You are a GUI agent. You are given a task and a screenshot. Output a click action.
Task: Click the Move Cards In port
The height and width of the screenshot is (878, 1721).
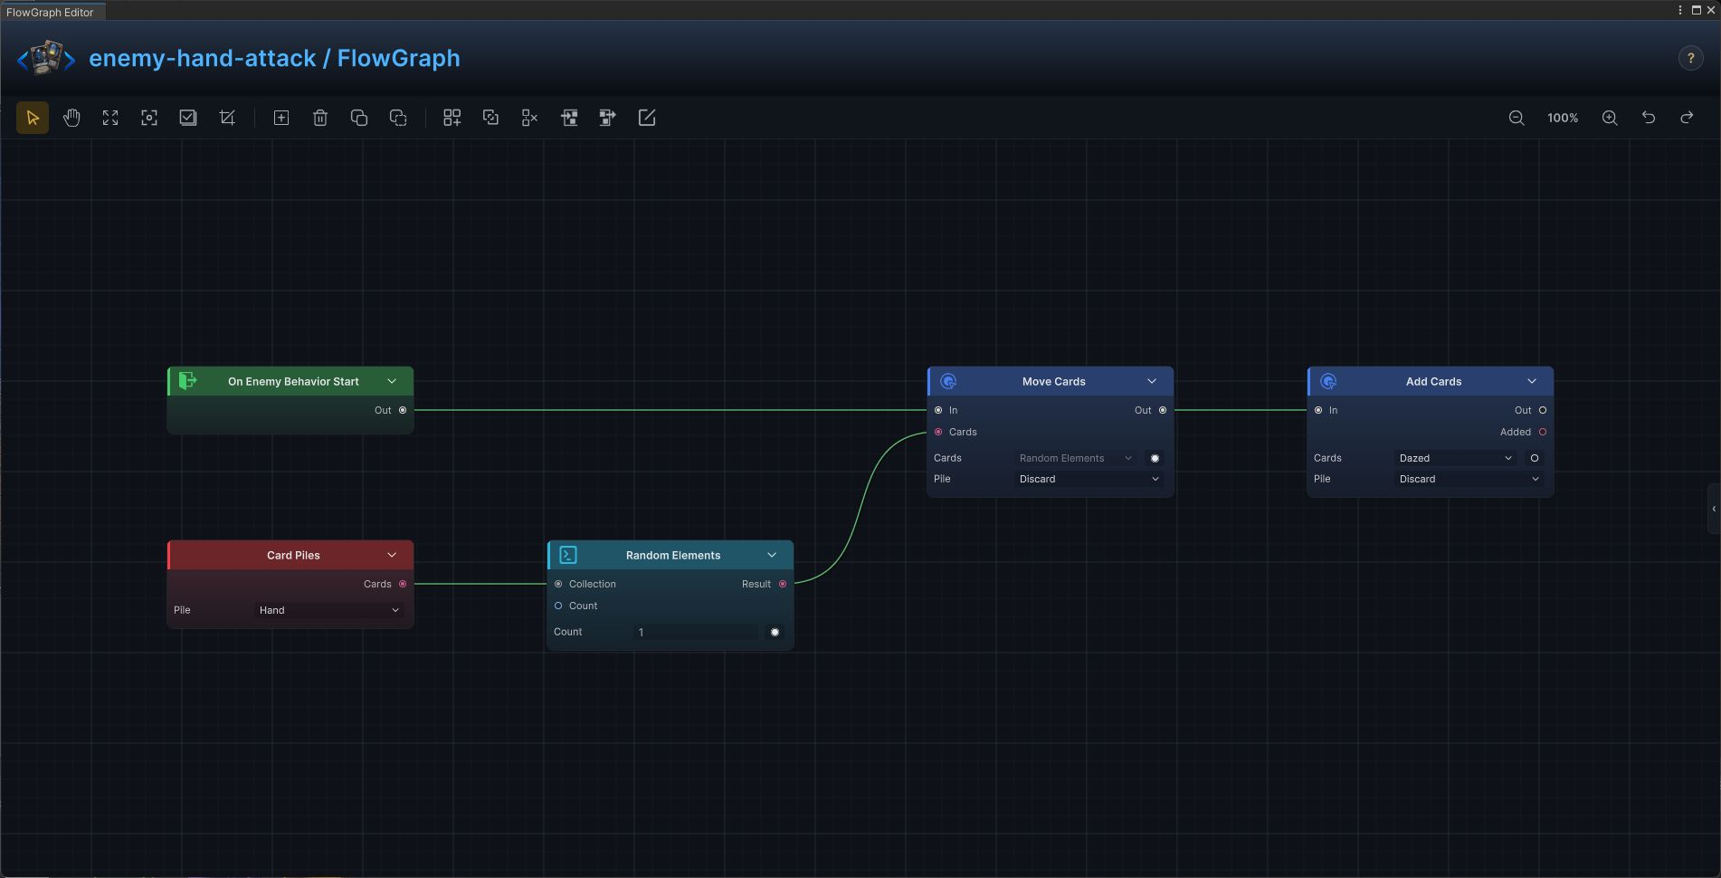(x=938, y=410)
